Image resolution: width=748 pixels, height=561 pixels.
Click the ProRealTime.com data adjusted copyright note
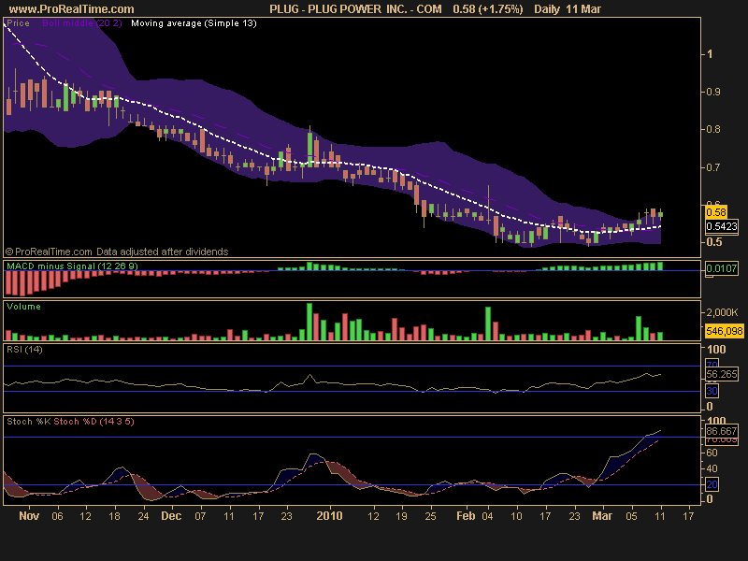[x=117, y=252]
